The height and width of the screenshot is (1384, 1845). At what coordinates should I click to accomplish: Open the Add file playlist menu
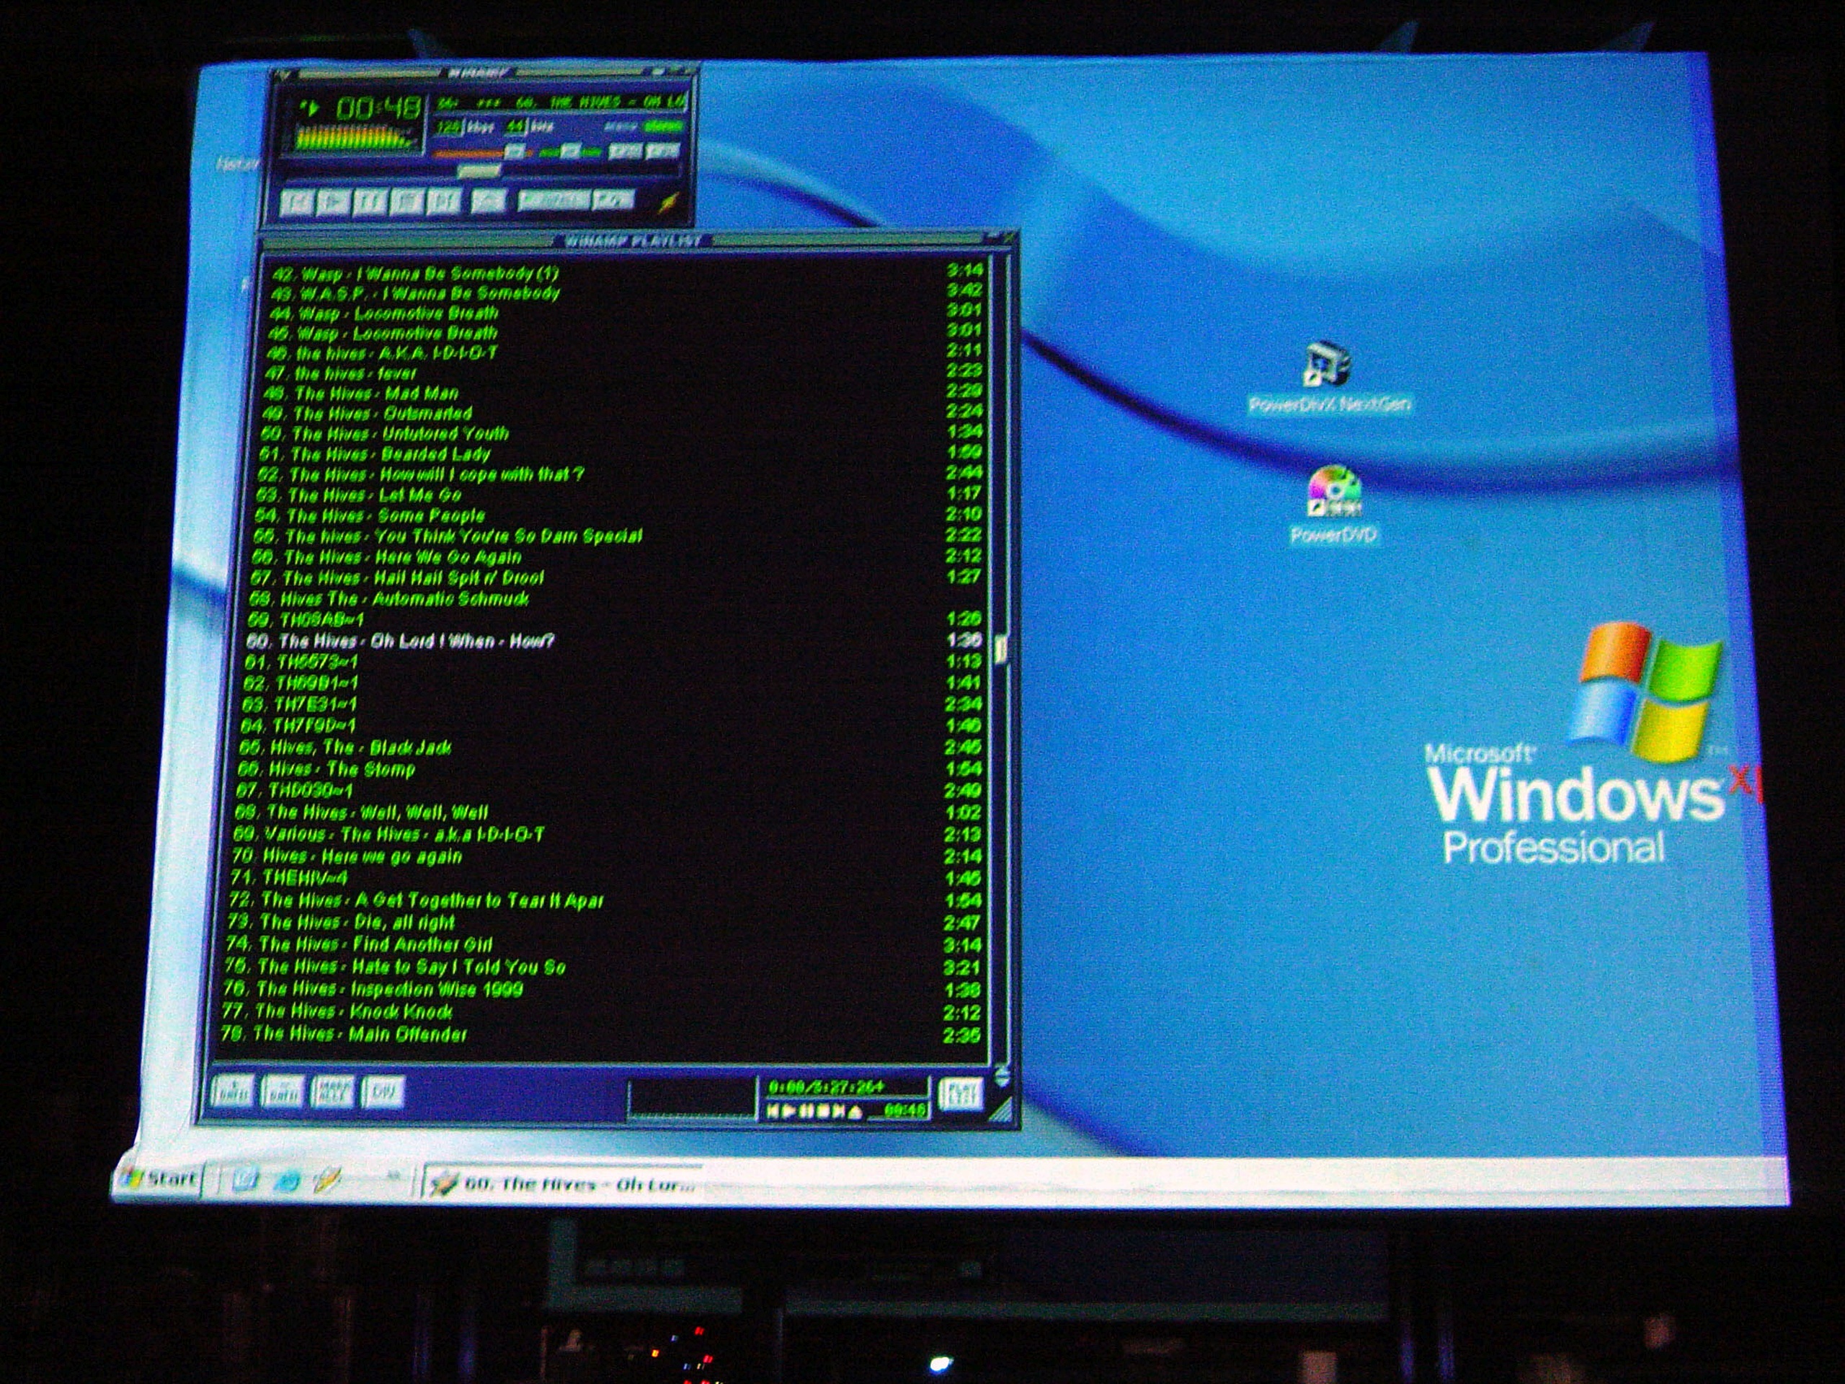233,1091
